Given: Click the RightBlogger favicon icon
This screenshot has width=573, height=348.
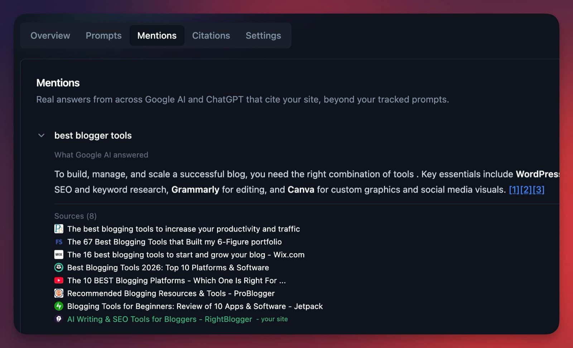Looking at the screenshot, I should (59, 319).
